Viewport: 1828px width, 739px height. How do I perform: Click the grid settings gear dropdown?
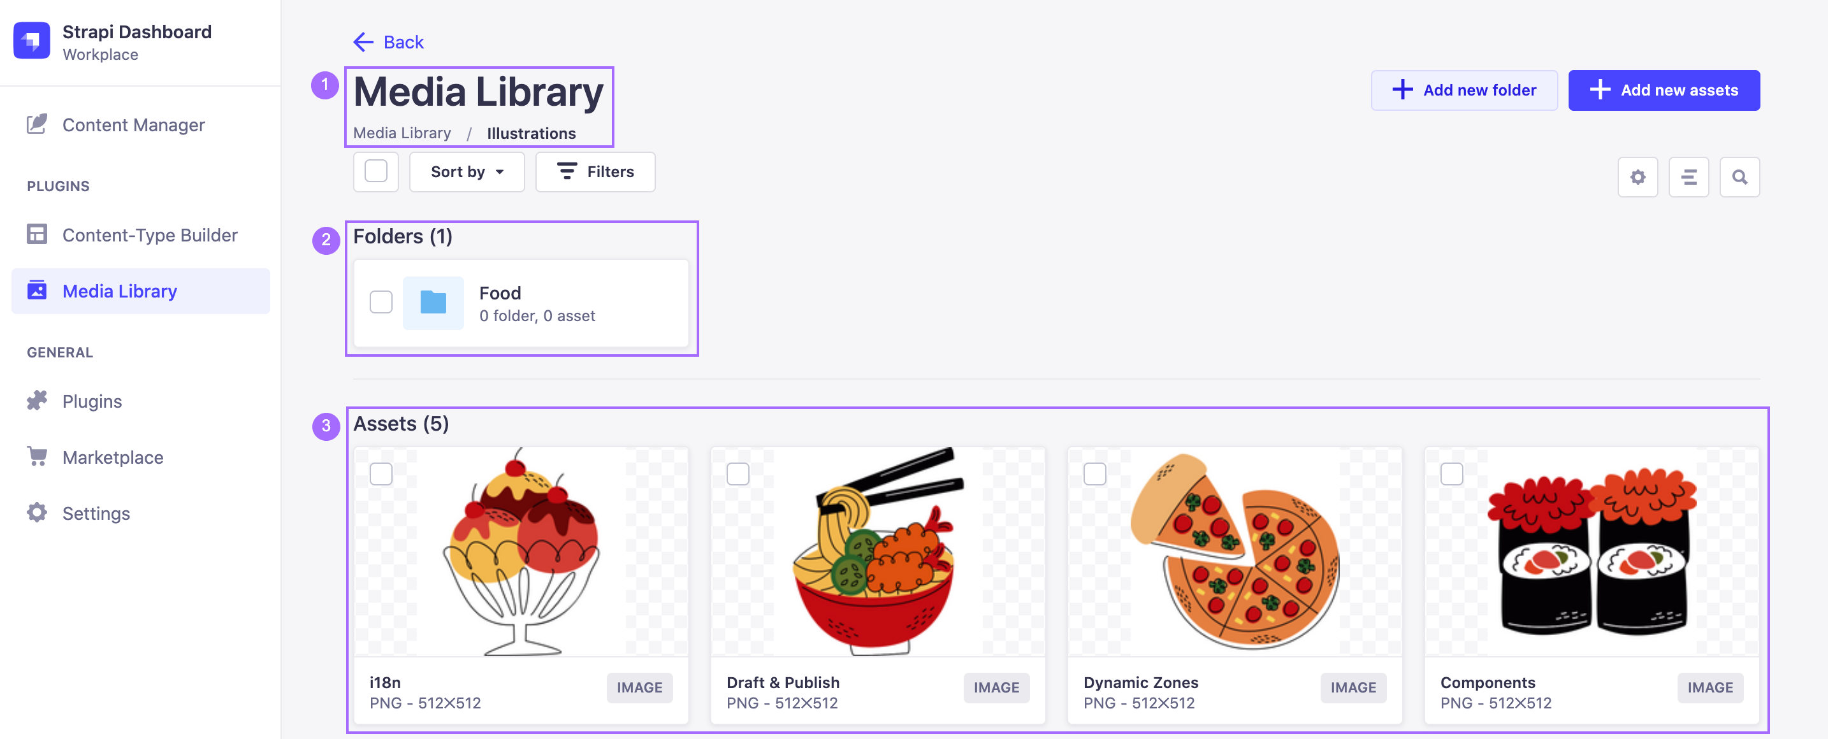pos(1639,176)
